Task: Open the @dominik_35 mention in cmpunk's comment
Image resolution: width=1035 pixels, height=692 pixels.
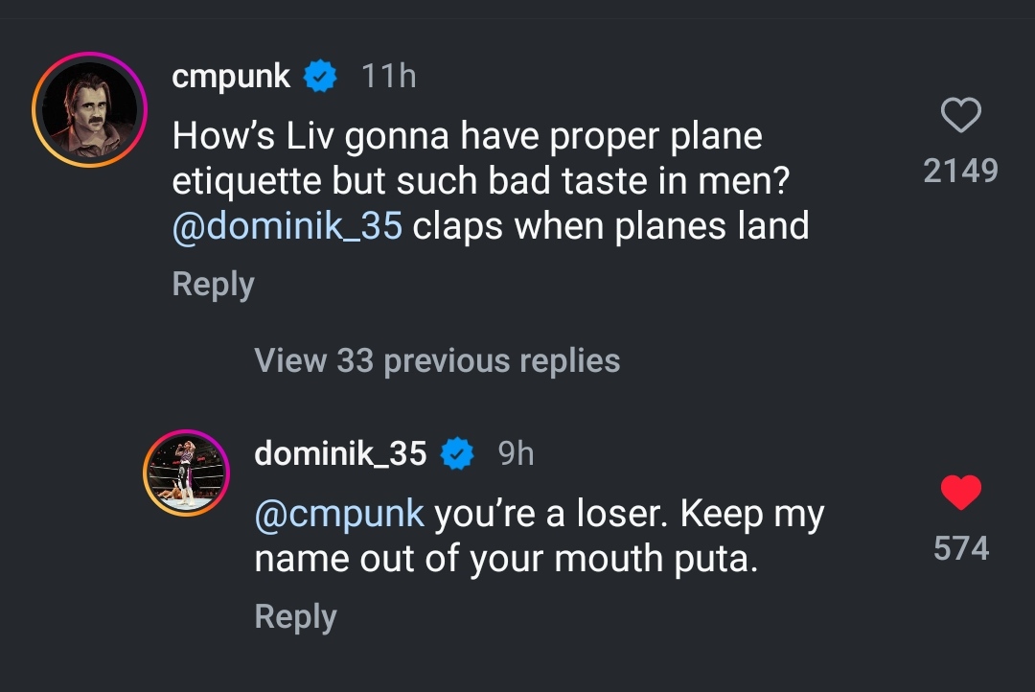Action: click(287, 226)
